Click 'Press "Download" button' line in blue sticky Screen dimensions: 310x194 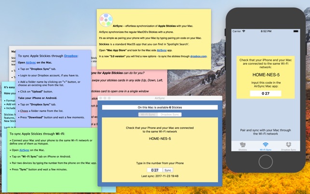coord(51,117)
